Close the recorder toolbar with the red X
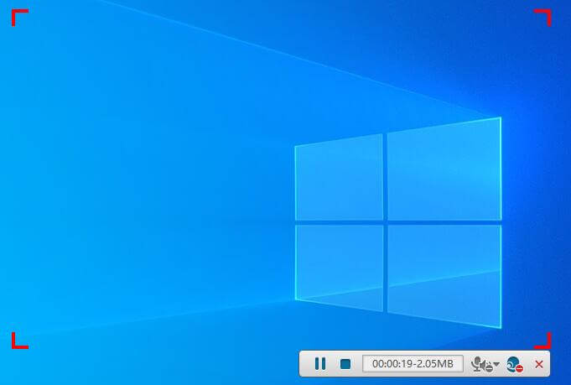 (x=539, y=364)
